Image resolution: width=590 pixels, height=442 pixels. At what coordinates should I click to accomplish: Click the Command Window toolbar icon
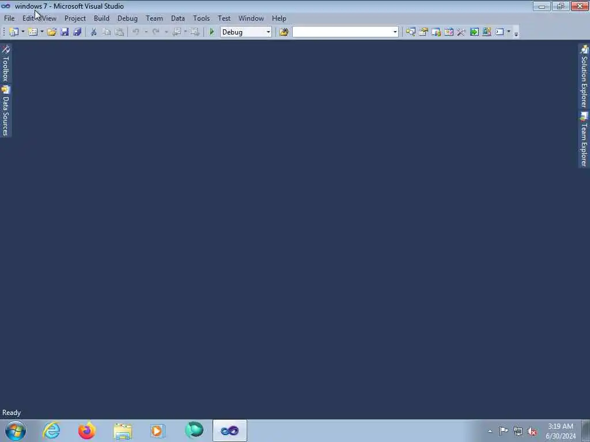pyautogui.click(x=500, y=32)
